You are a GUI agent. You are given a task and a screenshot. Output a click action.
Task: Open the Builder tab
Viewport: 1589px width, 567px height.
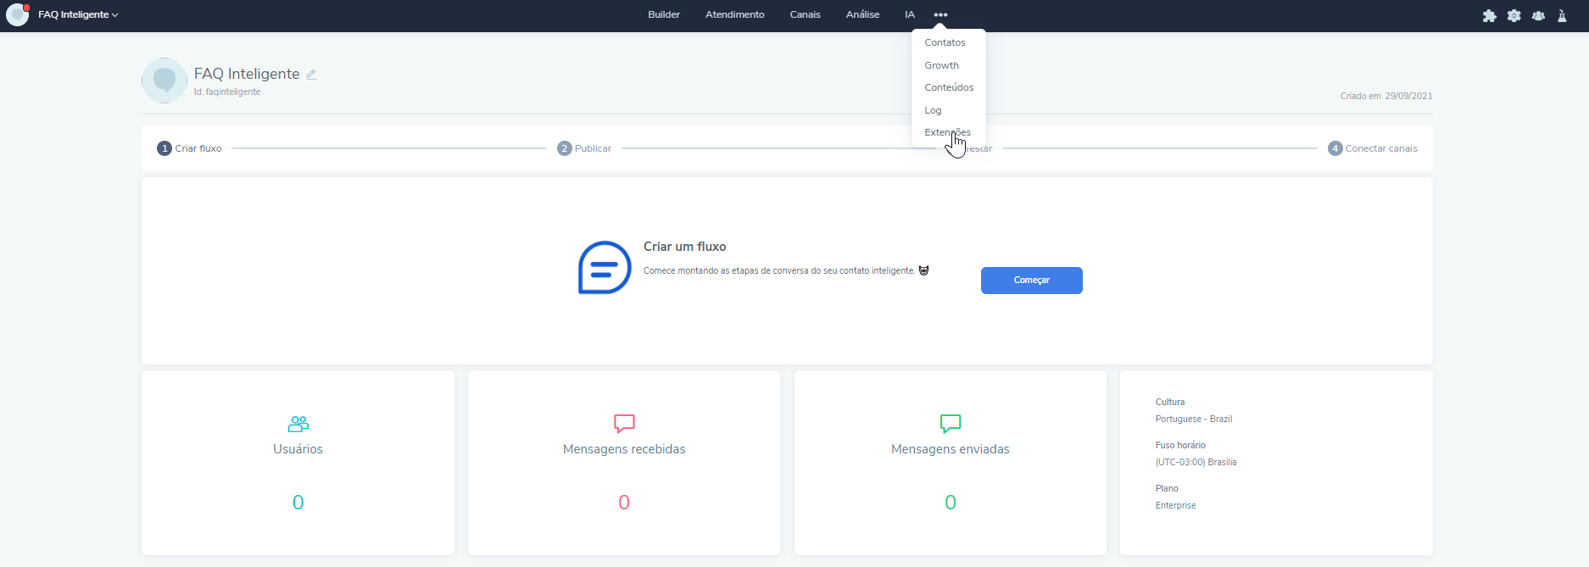(663, 14)
